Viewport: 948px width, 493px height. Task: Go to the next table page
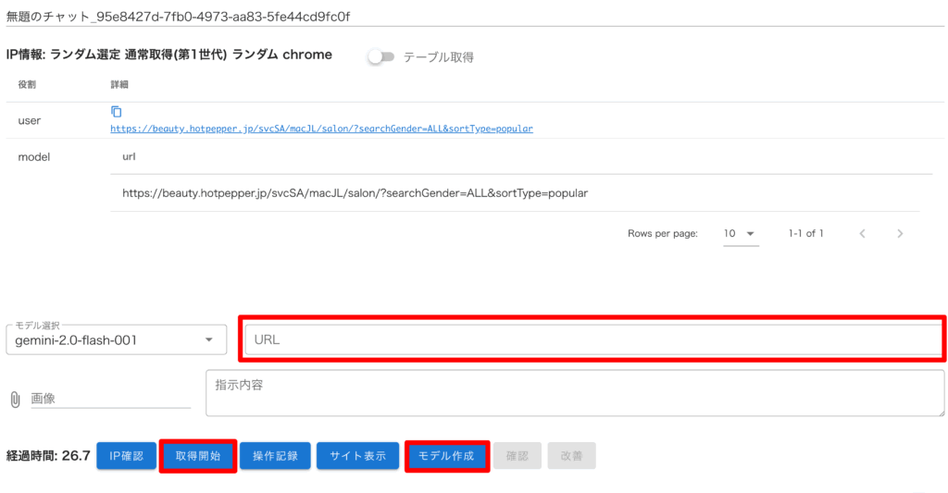[900, 234]
